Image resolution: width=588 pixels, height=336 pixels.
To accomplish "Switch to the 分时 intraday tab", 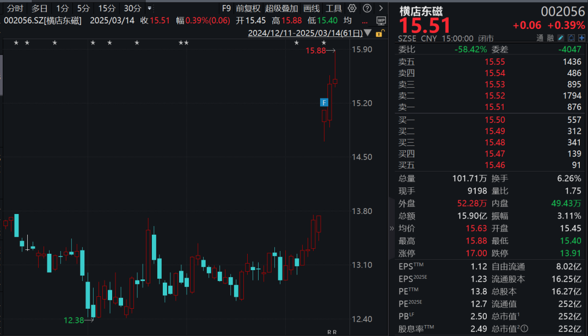I will (x=15, y=8).
